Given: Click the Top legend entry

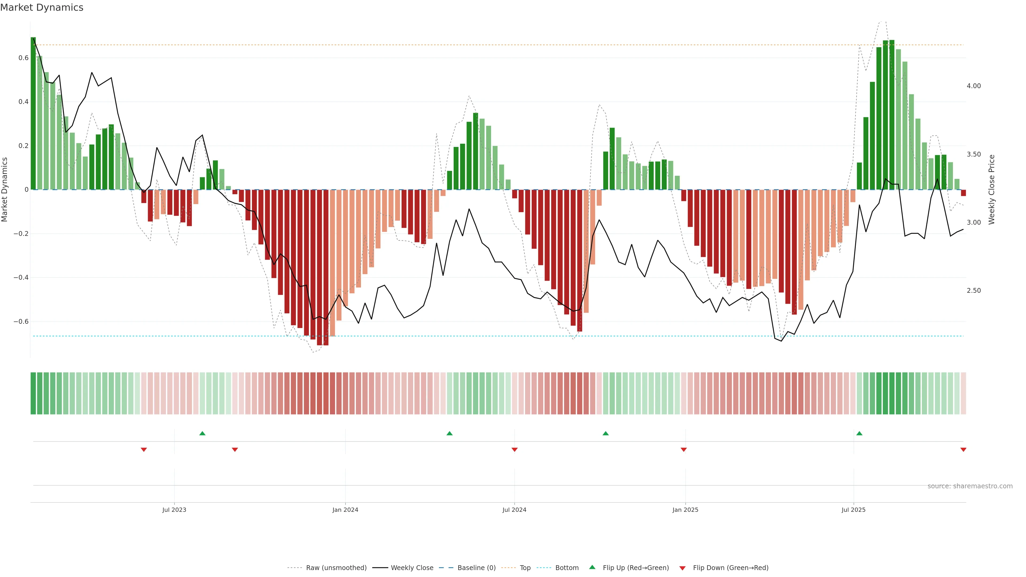Looking at the screenshot, I should [525, 568].
